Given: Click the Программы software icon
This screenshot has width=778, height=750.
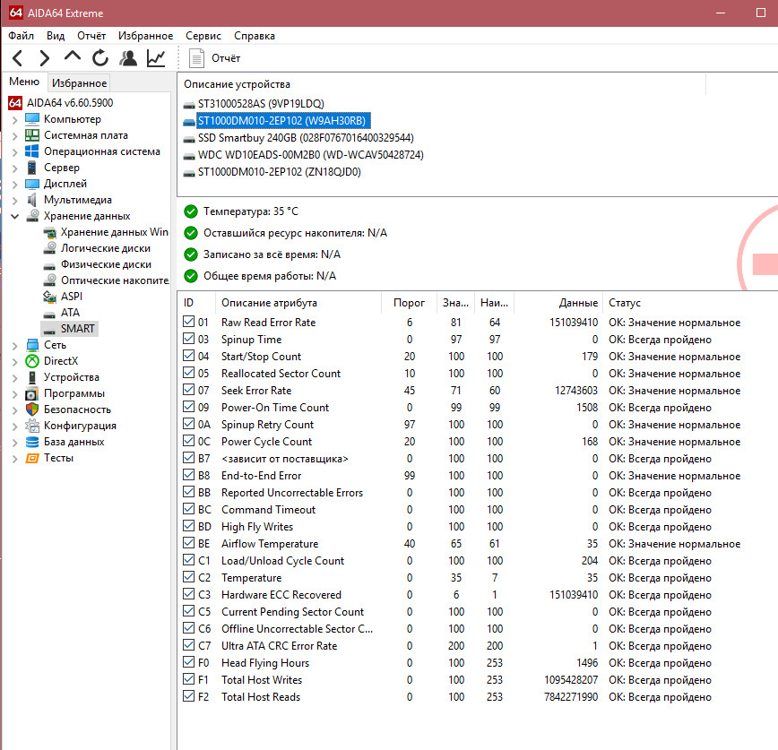Looking at the screenshot, I should click(x=31, y=394).
